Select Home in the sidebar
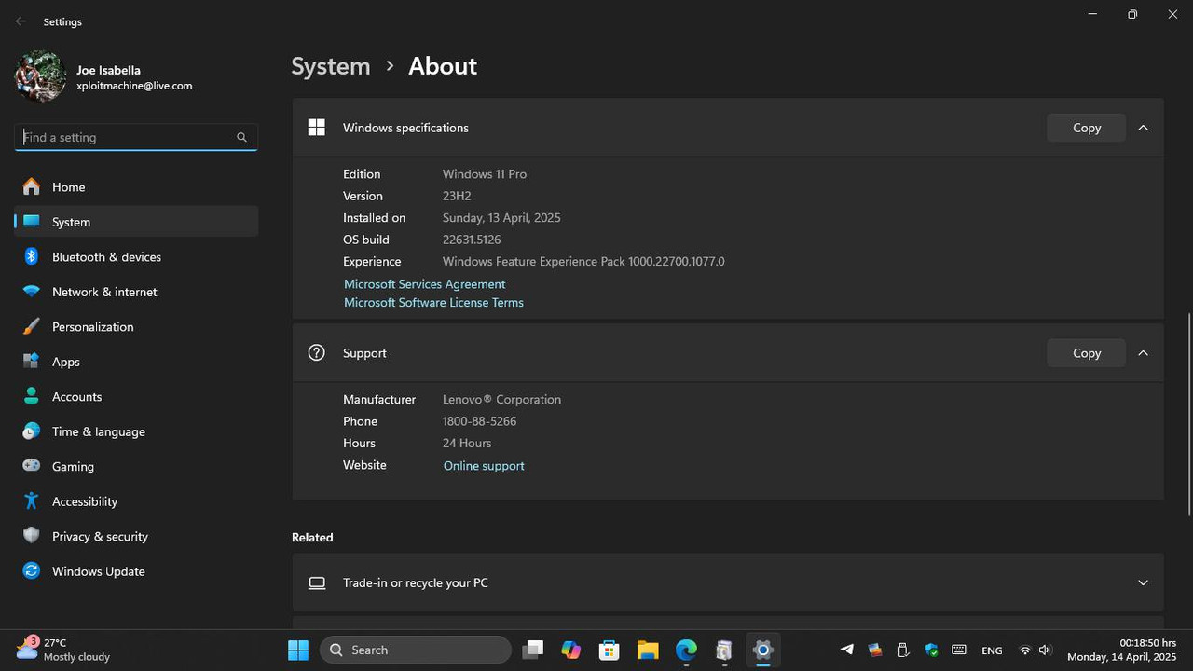 [68, 186]
